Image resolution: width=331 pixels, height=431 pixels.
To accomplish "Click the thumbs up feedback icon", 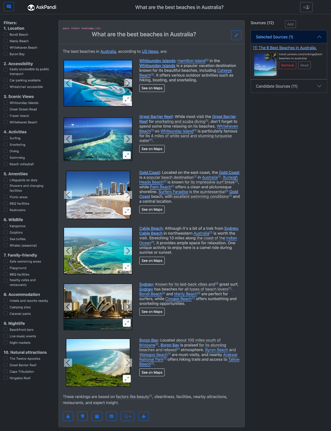I will point(68,416).
